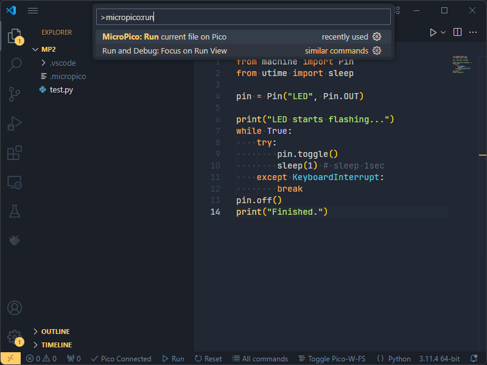The height and width of the screenshot is (365, 487).
Task: Open the Accounts icon in activity bar
Action: click(15, 308)
